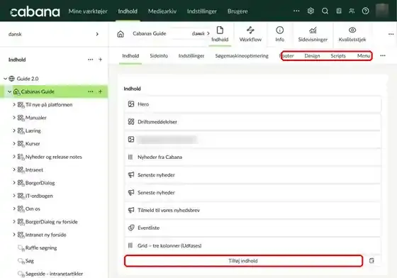Image resolution: width=397 pixels, height=278 pixels.
Task: Click the user avatar in top right
Action: (382, 11)
